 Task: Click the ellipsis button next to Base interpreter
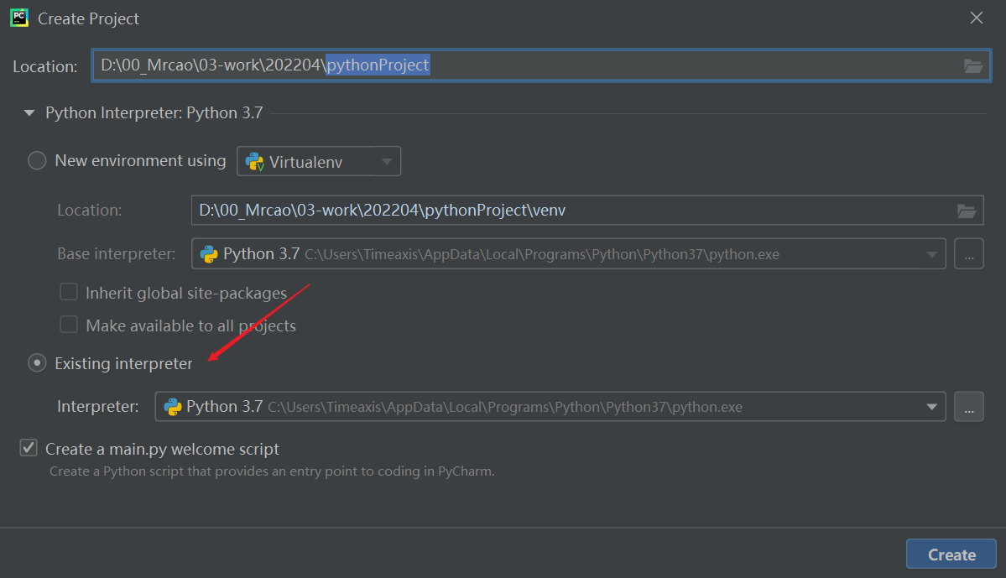pyautogui.click(x=969, y=254)
